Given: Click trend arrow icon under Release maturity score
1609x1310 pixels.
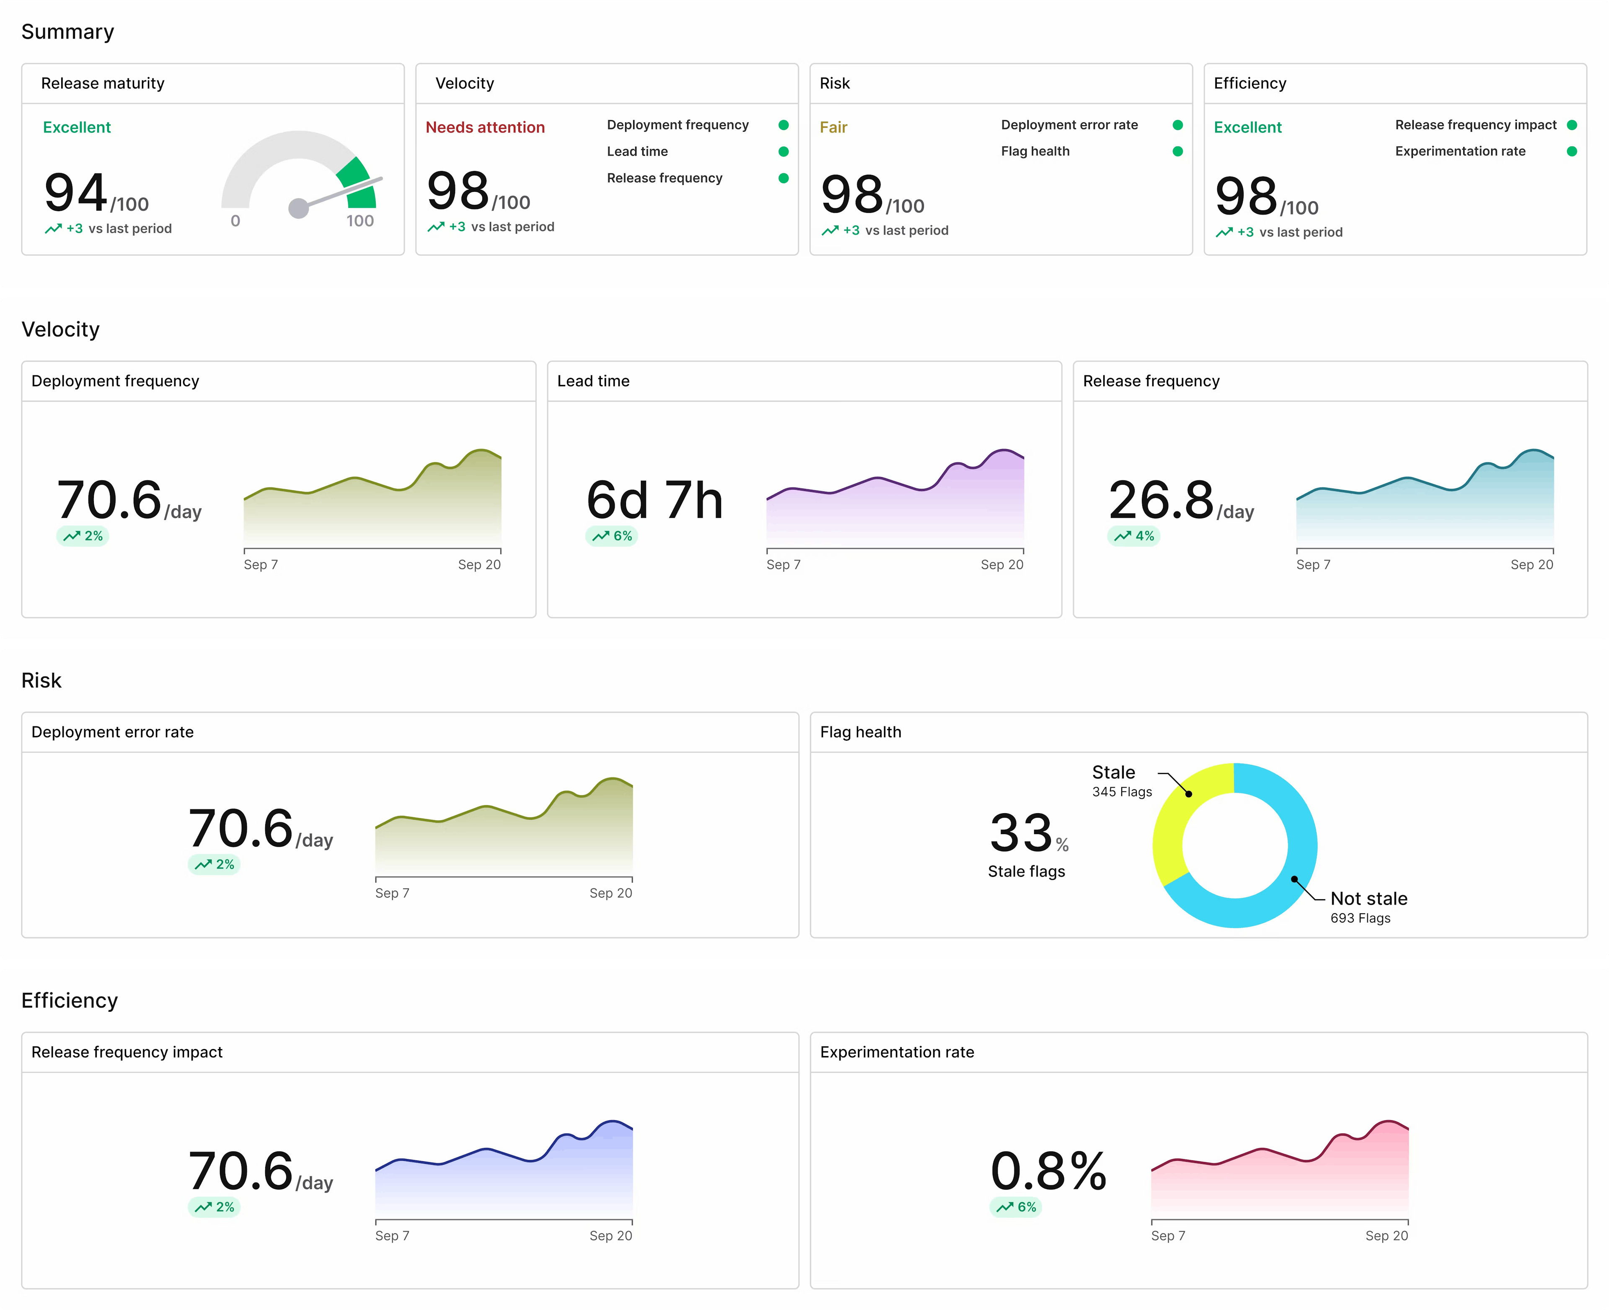Looking at the screenshot, I should (x=53, y=229).
